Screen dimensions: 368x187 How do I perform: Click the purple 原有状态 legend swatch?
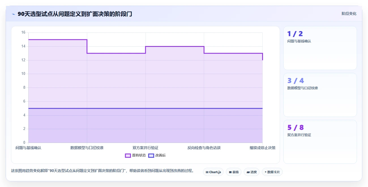tap(128, 155)
